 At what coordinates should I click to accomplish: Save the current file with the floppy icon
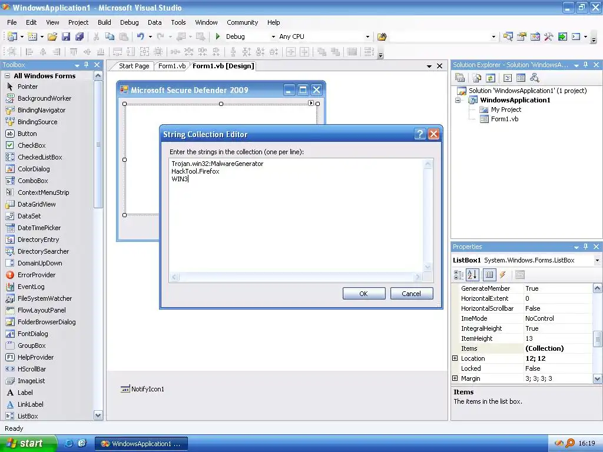(66, 36)
